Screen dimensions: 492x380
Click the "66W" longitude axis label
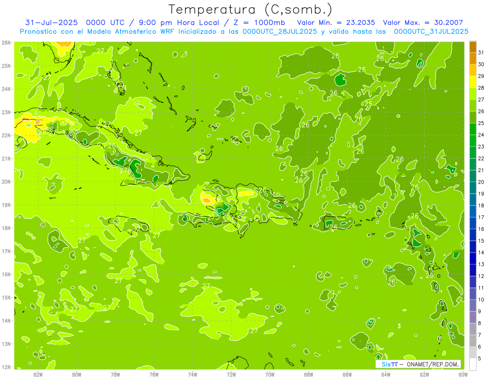pos(347,374)
